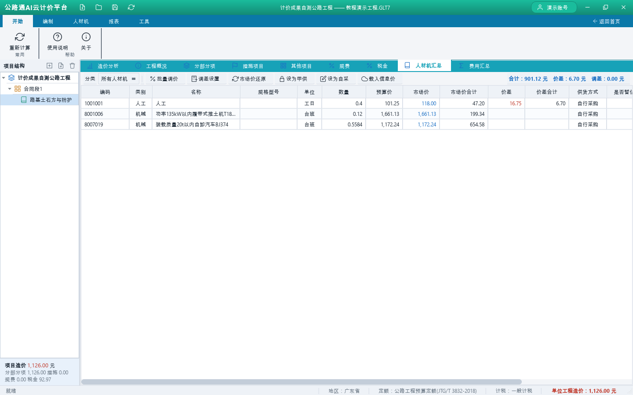Switch to the 编制 ribbon tab
The height and width of the screenshot is (395, 633).
click(x=48, y=22)
